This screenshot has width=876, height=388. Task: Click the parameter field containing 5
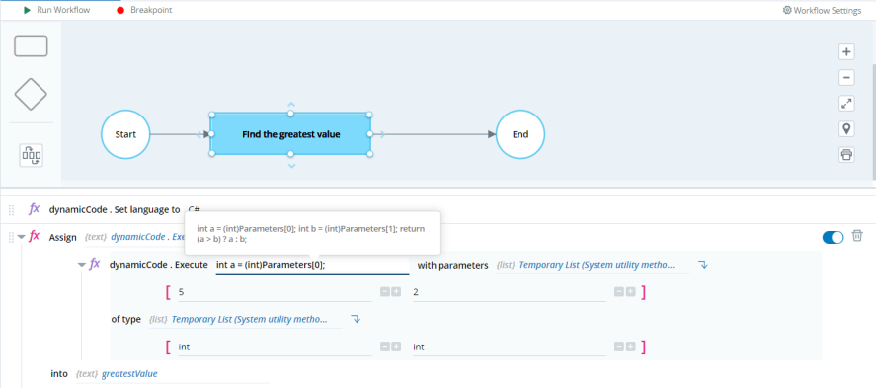coord(275,292)
